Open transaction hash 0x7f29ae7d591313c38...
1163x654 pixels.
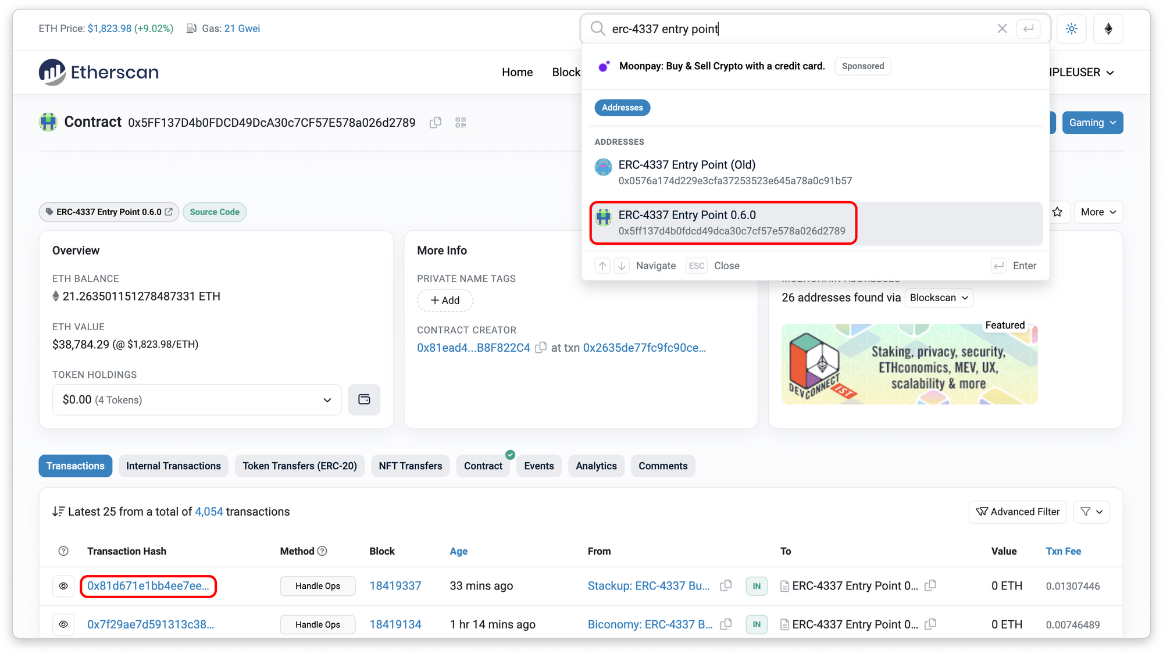coord(151,624)
